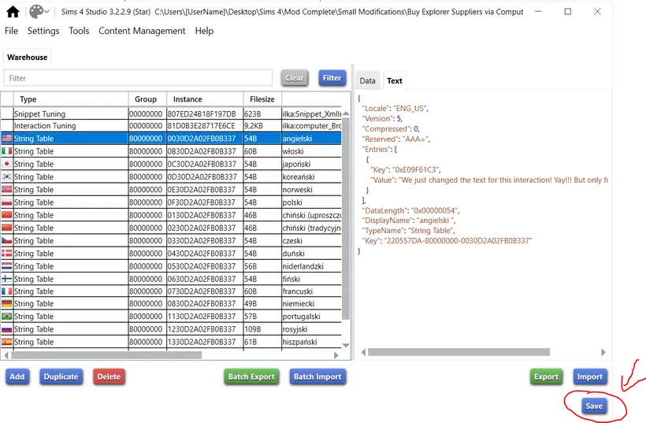The width and height of the screenshot is (646, 423).
Task: Select the Italian flag String Table row
Action: (34, 151)
